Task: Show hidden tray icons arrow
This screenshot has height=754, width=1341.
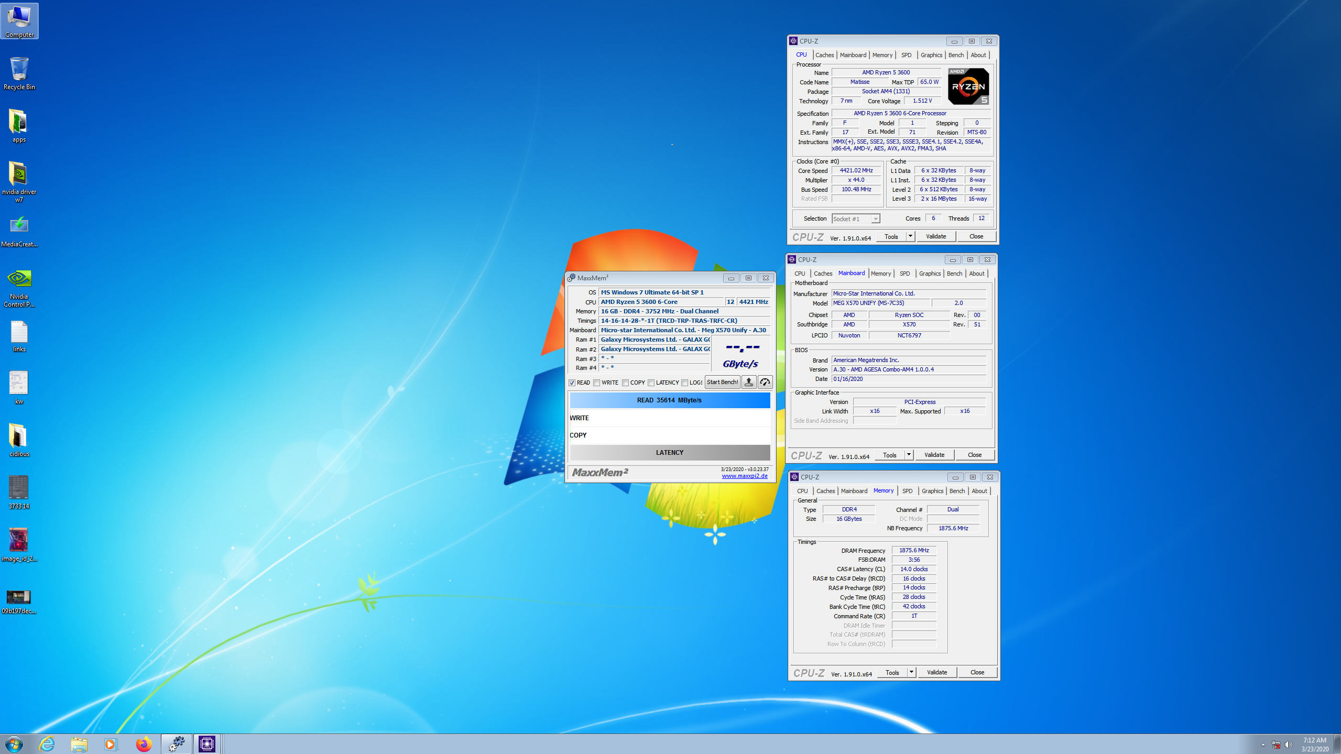Action: (x=1263, y=745)
